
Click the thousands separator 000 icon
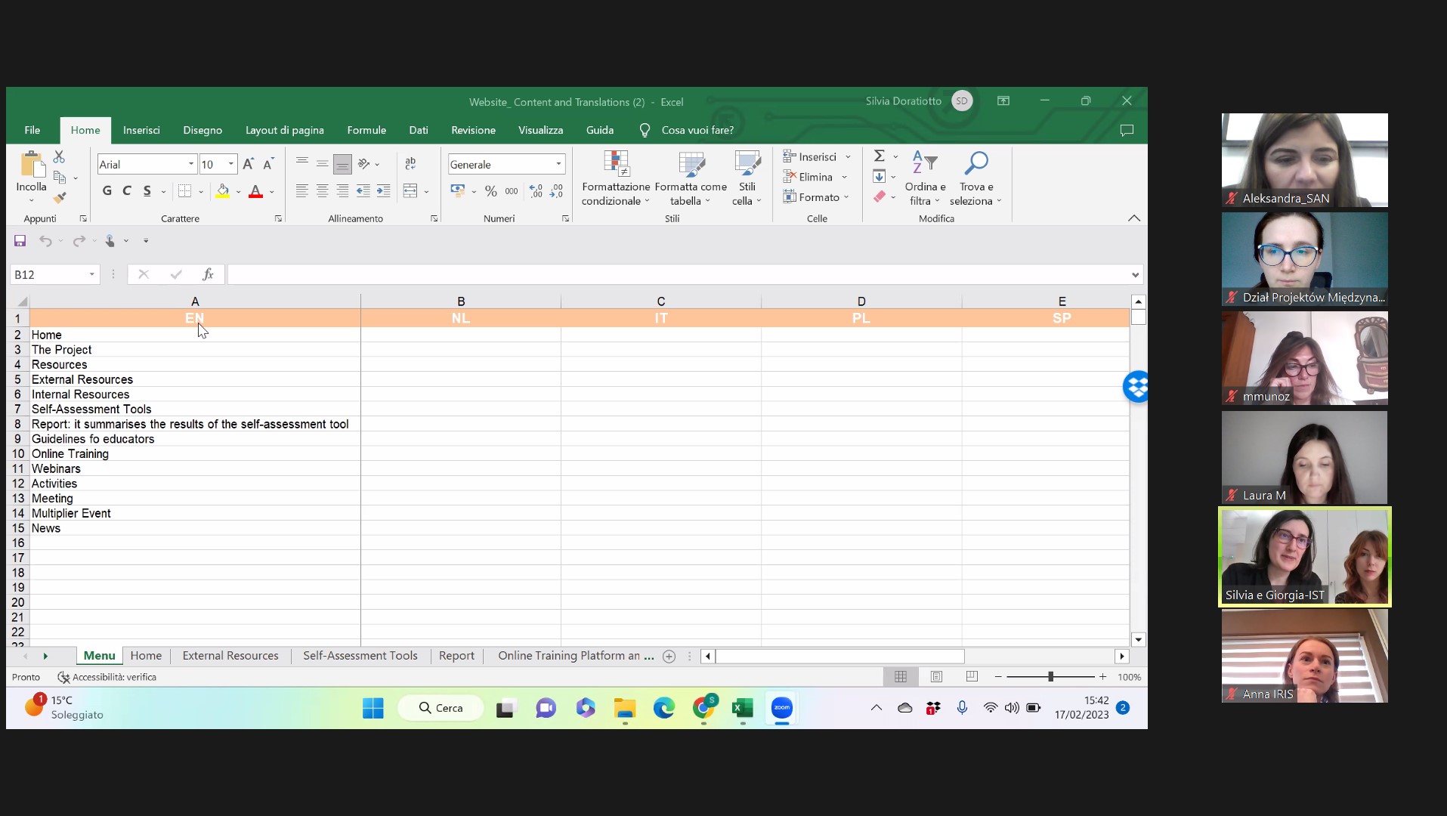512,191
